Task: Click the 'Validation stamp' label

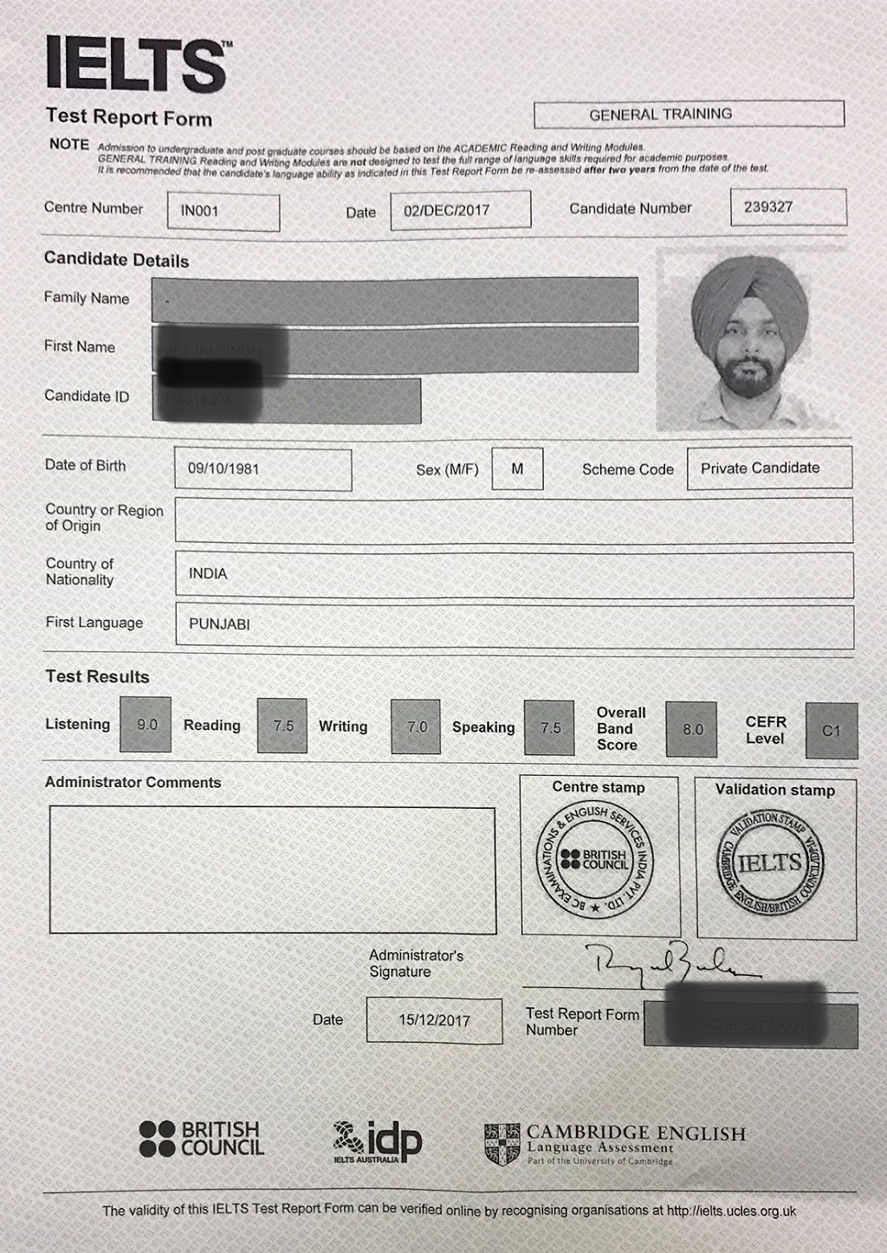Action: [775, 790]
